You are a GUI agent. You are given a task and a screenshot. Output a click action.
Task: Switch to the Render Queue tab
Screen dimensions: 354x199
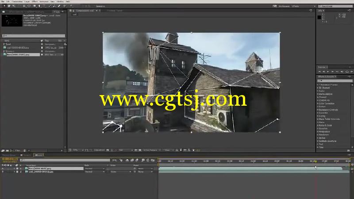click(9, 155)
